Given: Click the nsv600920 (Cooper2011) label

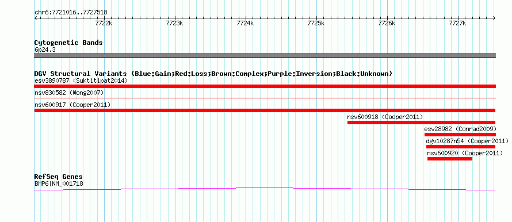Looking at the screenshot, I should [465, 153].
